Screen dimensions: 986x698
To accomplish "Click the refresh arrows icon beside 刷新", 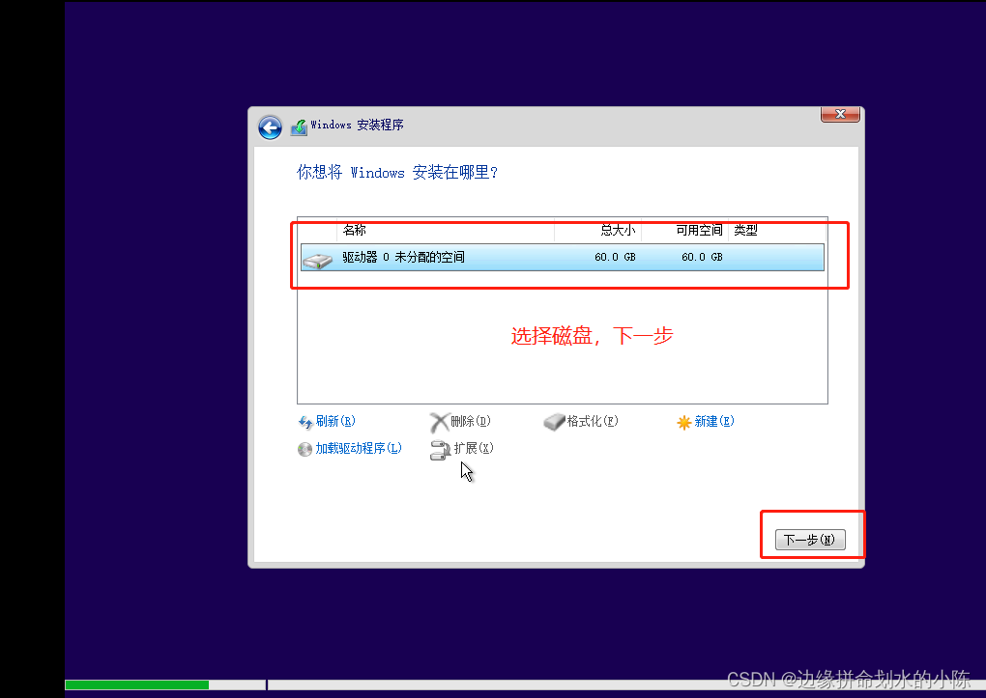I will point(305,422).
